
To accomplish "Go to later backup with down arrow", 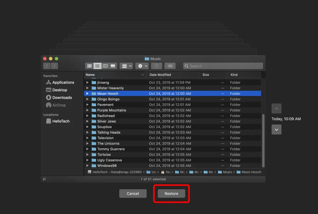I will click(277, 129).
